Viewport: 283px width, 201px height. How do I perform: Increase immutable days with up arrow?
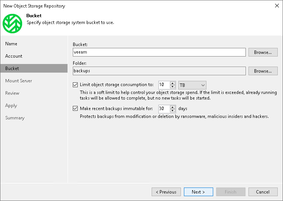click(173, 107)
